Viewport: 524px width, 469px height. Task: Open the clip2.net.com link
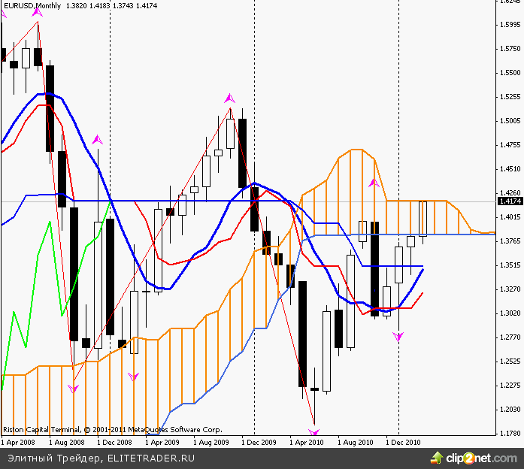tap(481, 456)
